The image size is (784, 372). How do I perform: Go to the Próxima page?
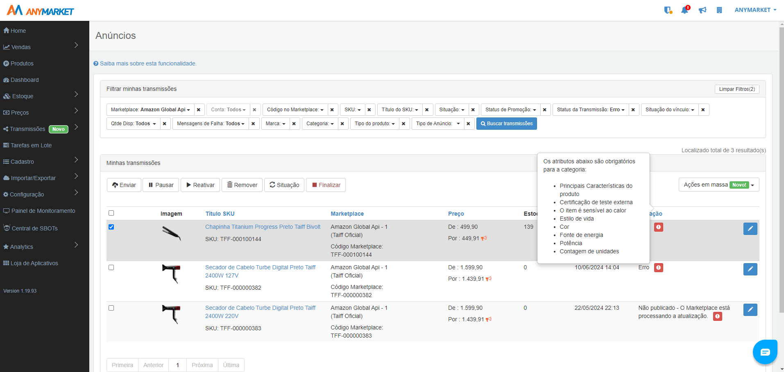202,365
